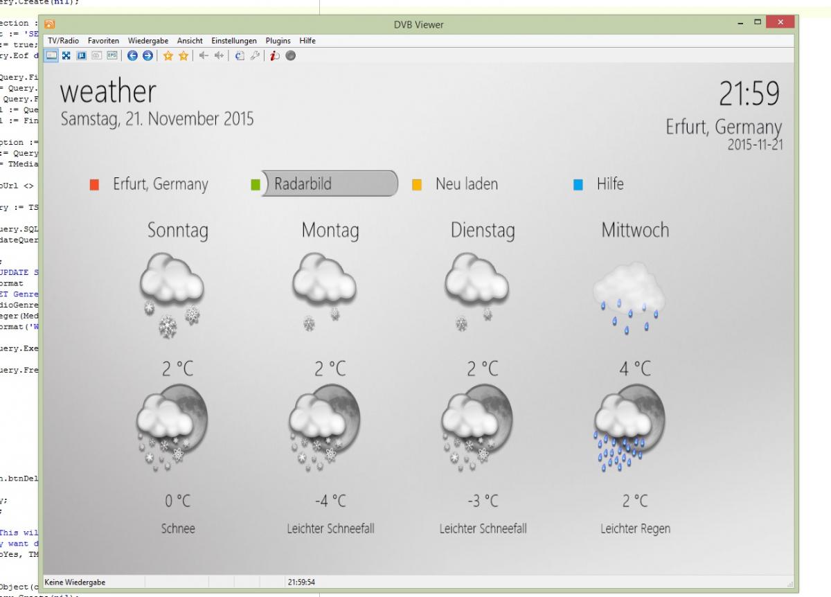This screenshot has height=597, width=831.
Task: Switch to fullscreen with the four-arrows icon
Action: [x=66, y=55]
